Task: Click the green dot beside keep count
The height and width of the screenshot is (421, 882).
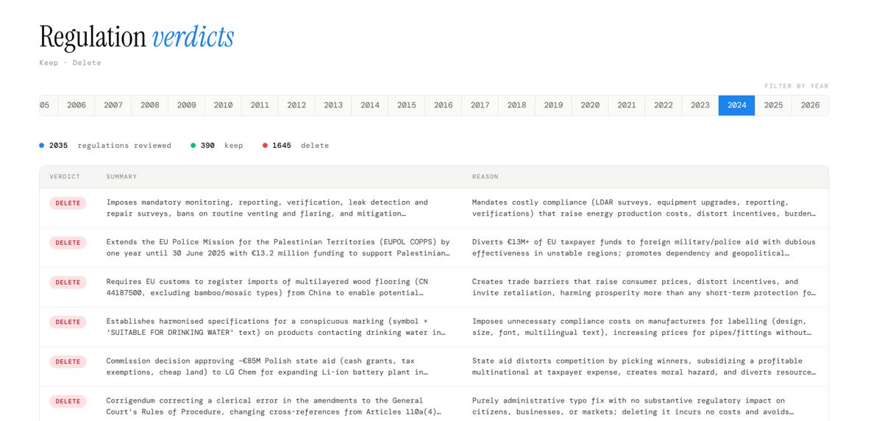Action: [193, 146]
